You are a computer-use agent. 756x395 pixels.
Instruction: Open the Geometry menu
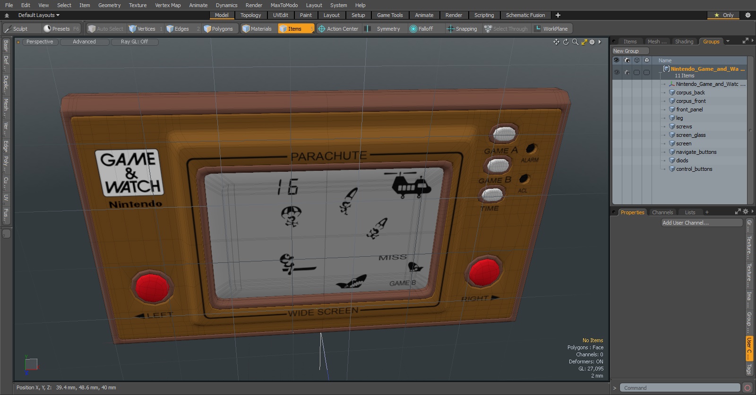point(109,5)
